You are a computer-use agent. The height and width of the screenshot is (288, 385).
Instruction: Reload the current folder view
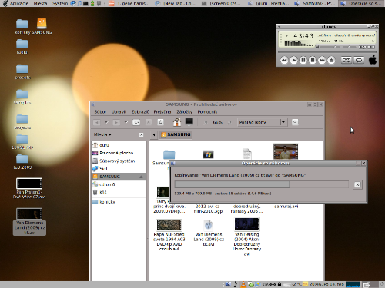161,122
